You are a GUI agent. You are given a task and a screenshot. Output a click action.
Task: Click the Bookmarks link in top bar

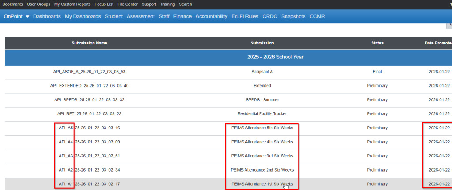[x=12, y=4]
